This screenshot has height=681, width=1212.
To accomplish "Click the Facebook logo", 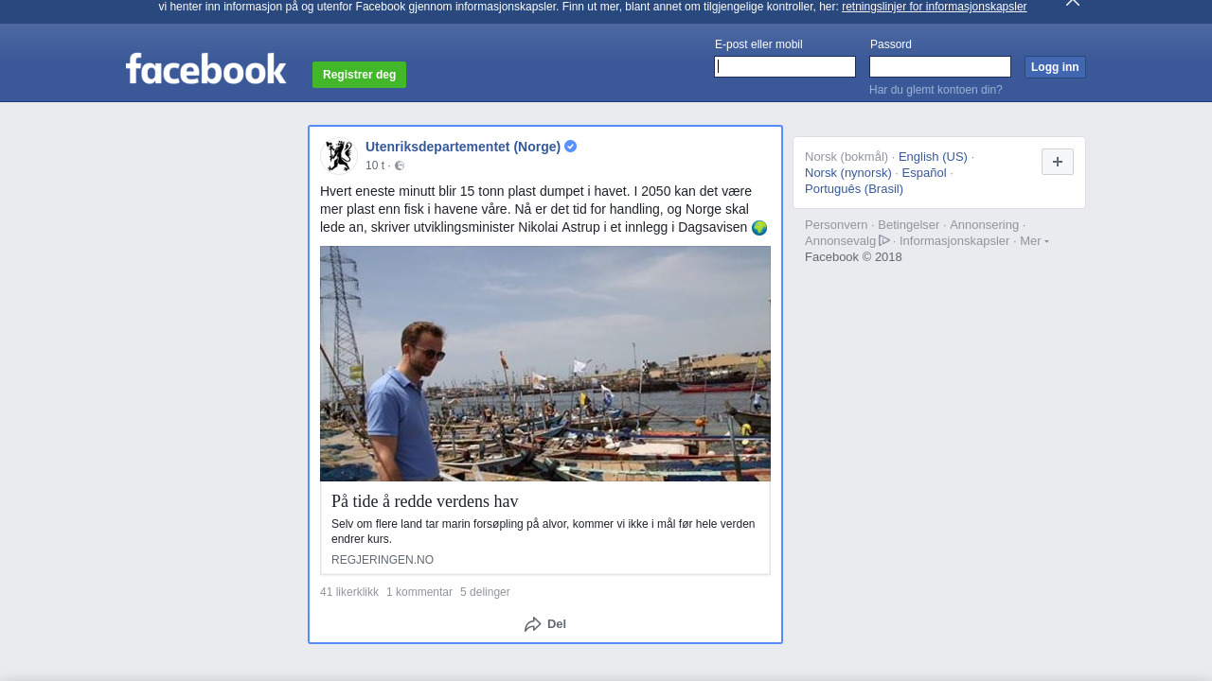I will tap(205, 69).
